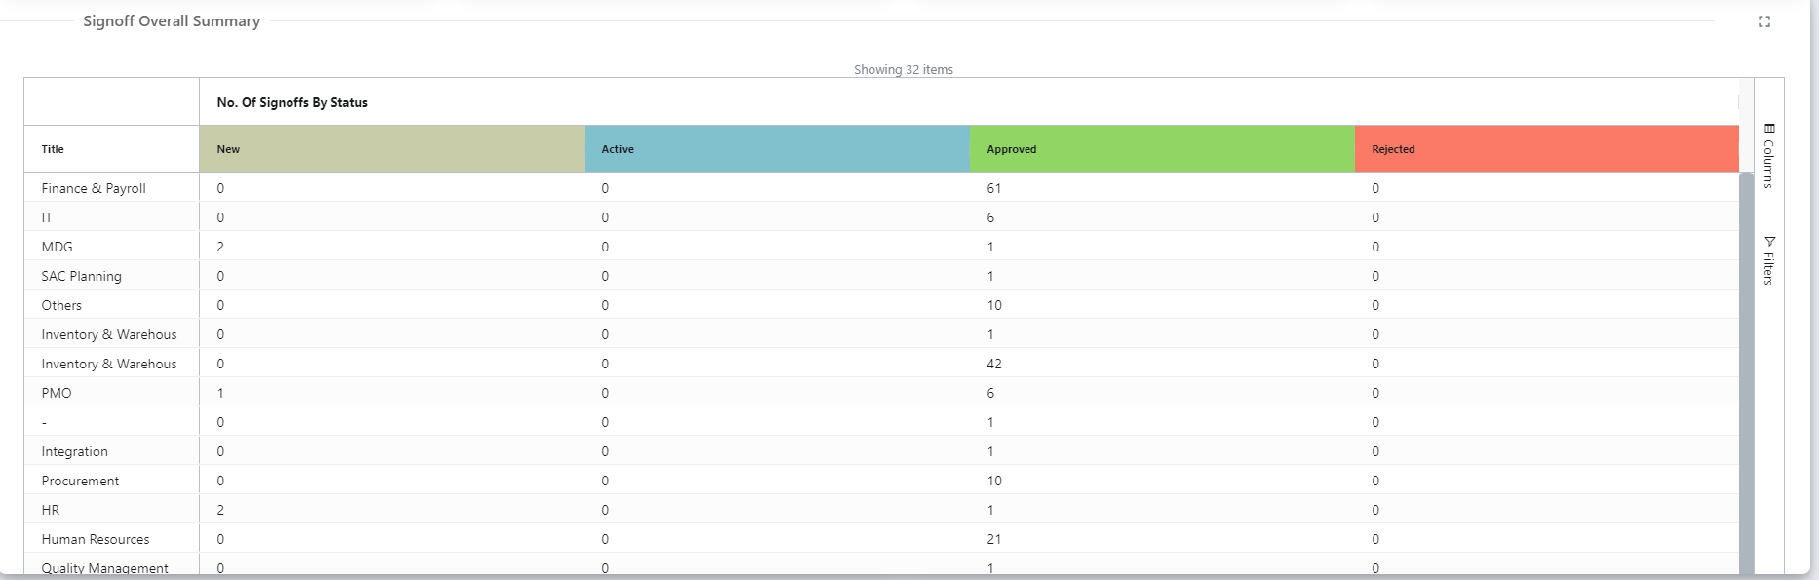The image size is (1819, 580).
Task: Select the SAC Planning row
Action: 881,276
